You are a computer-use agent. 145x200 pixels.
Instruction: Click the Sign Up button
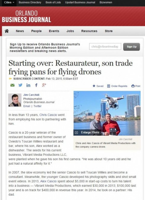click(131, 47)
